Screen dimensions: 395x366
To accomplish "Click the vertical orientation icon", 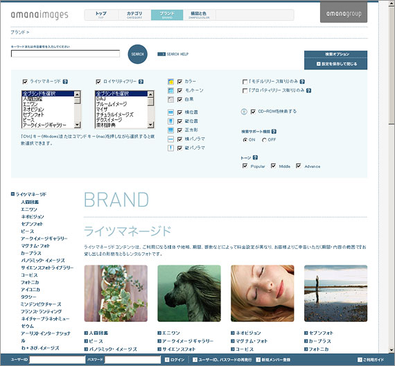I will (x=170, y=121).
